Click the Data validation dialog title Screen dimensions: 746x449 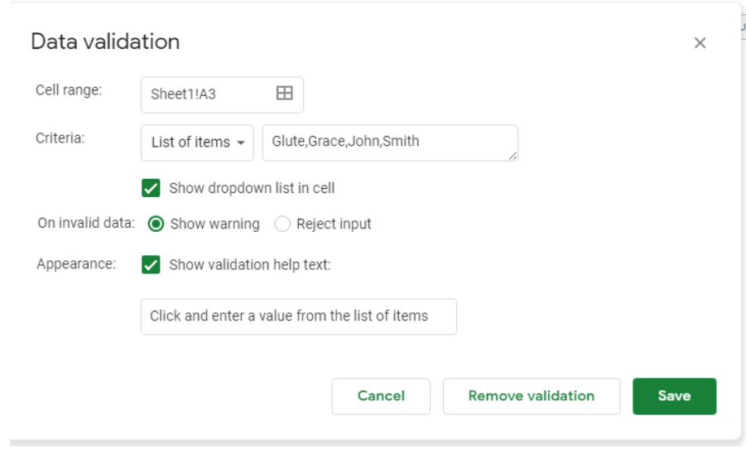(105, 41)
